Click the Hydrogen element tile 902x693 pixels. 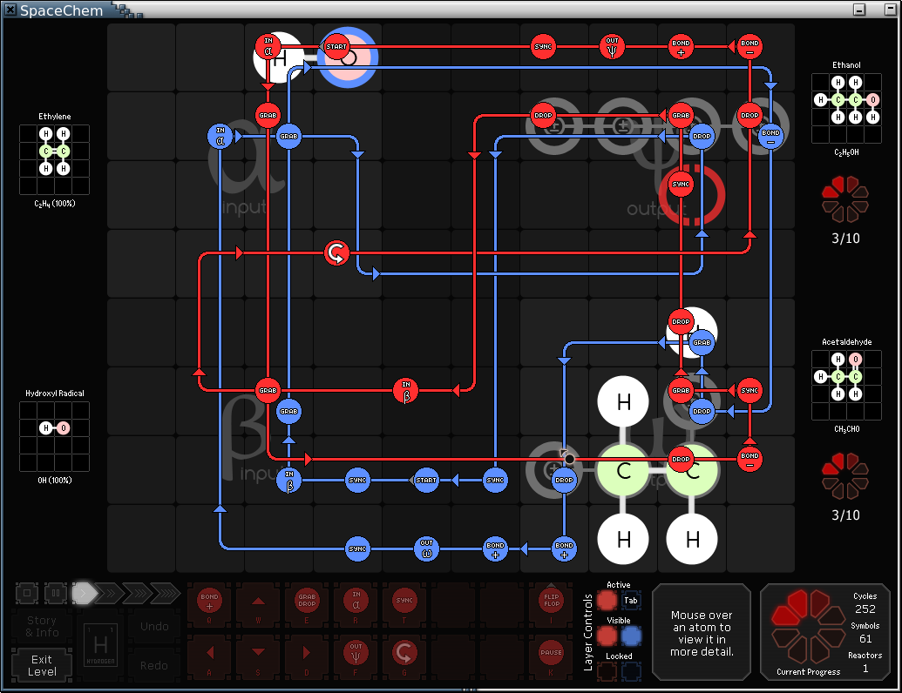pos(101,645)
